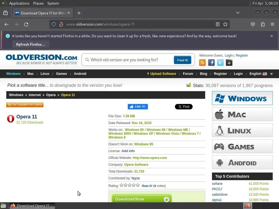Click Get Updates on Opera button
Screen dimensions: 279x209
[x=25, y=105]
